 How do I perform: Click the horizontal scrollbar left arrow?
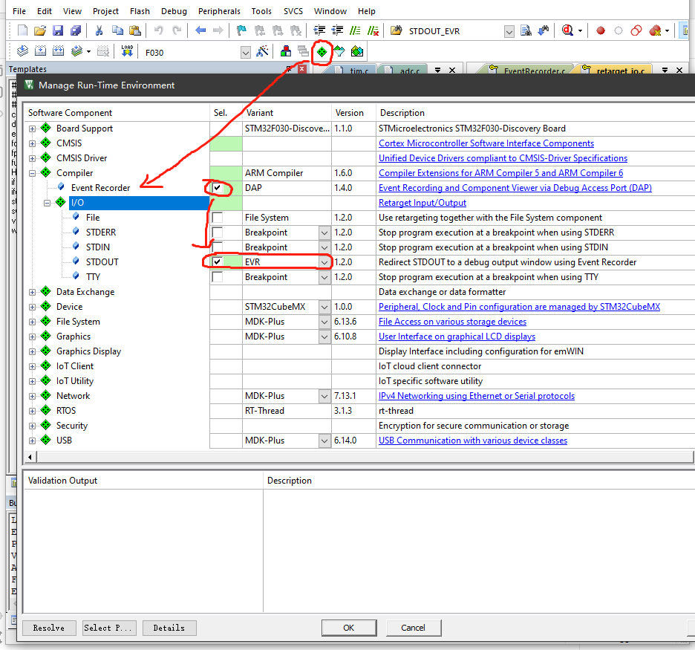click(x=30, y=457)
